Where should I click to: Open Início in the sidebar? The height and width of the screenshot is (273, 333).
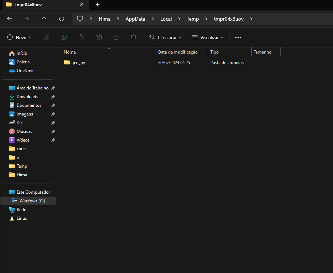pos(18,53)
